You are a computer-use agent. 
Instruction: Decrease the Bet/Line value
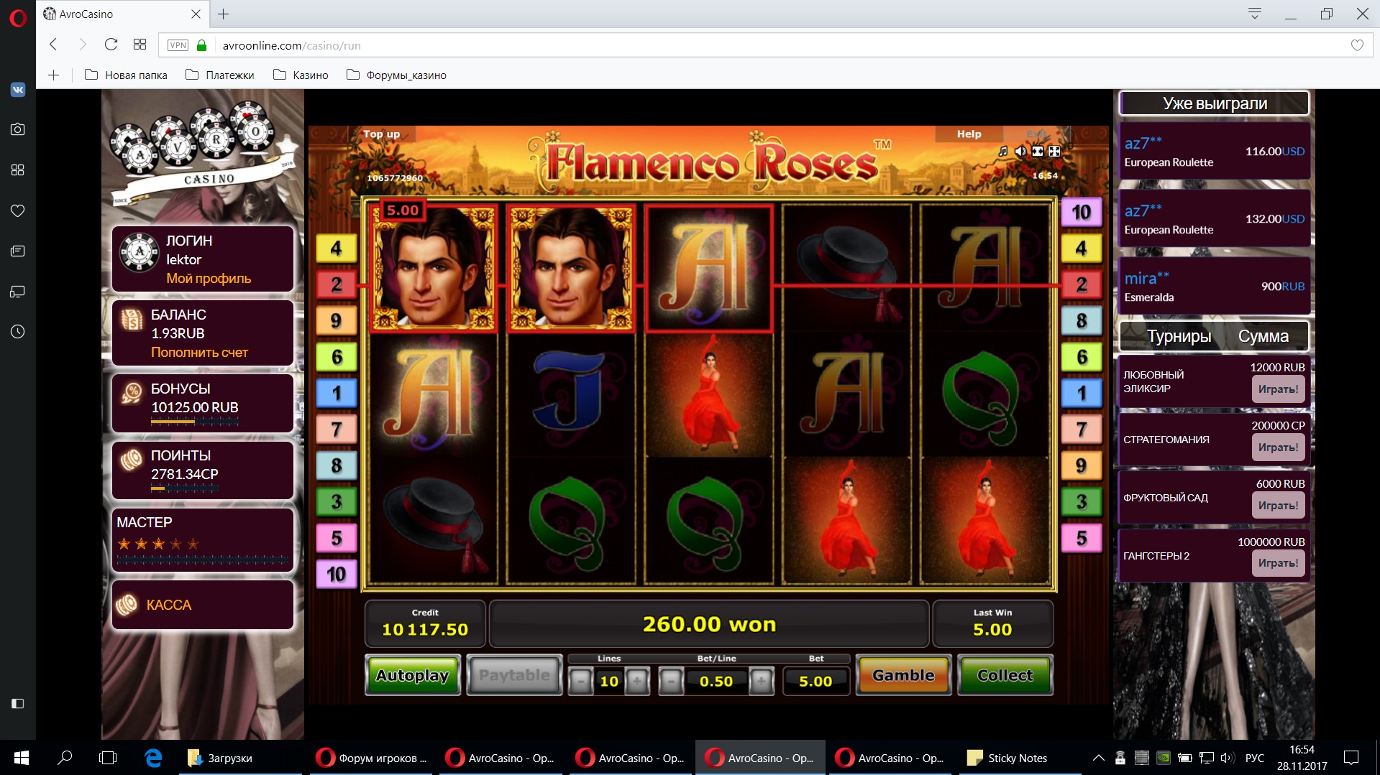[x=671, y=681]
